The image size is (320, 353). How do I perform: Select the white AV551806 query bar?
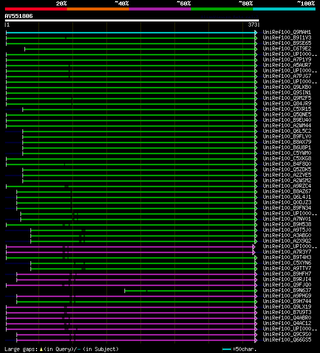(x=132, y=20)
